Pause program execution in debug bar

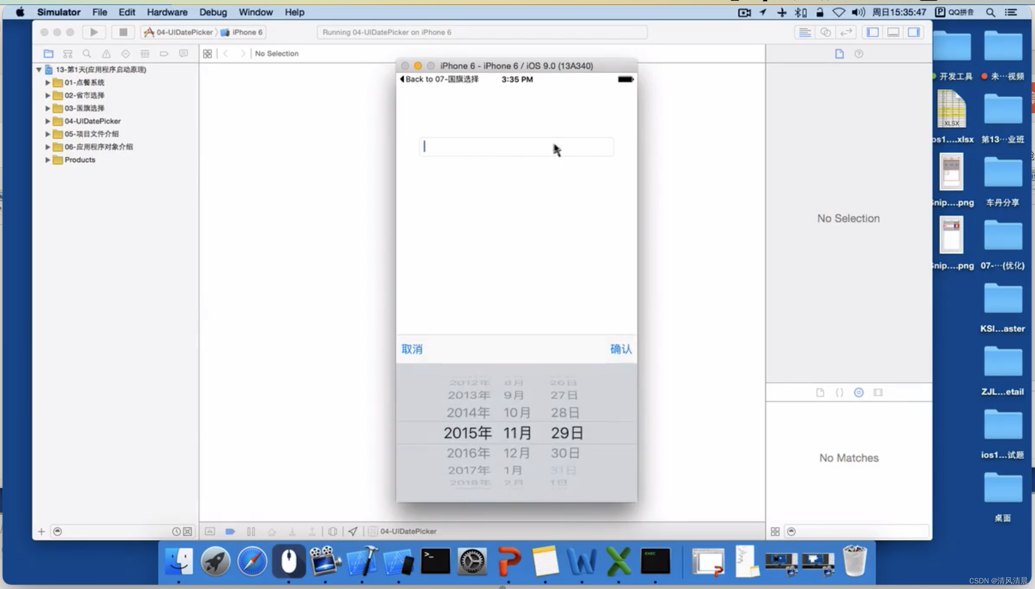[x=251, y=532]
